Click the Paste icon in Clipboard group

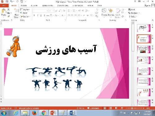click(4, 11)
